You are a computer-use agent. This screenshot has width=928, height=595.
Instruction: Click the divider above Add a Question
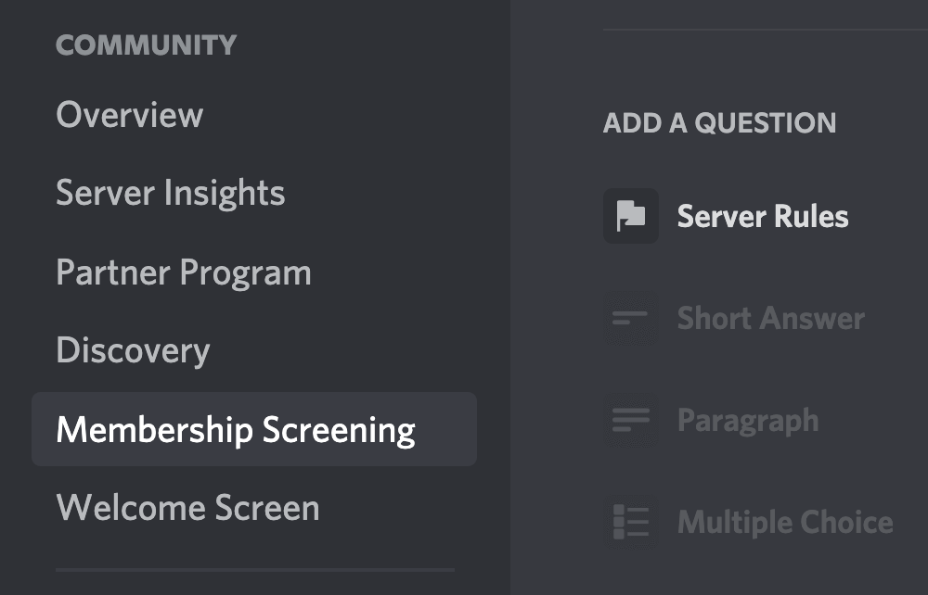[x=766, y=29]
